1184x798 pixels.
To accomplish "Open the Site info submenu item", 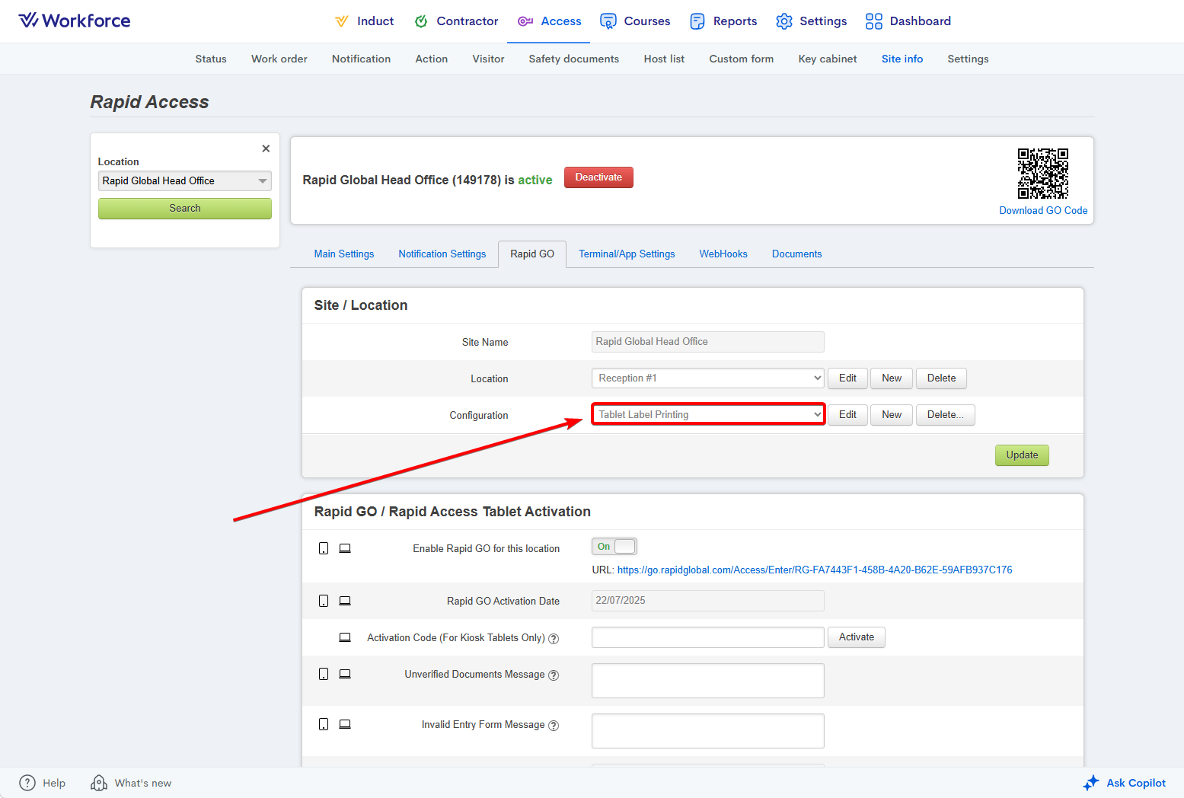I will 902,59.
